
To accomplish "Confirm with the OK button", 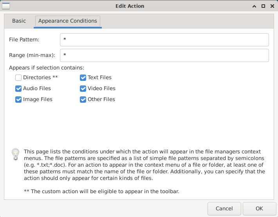I will coord(259,209).
